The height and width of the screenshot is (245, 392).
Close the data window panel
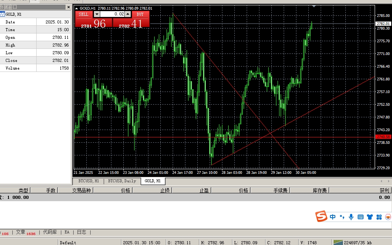(x=69, y=7)
